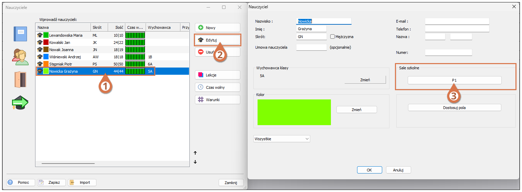The width and height of the screenshot is (522, 192).
Task: Open the Wszystkie dropdown
Action: [282, 139]
